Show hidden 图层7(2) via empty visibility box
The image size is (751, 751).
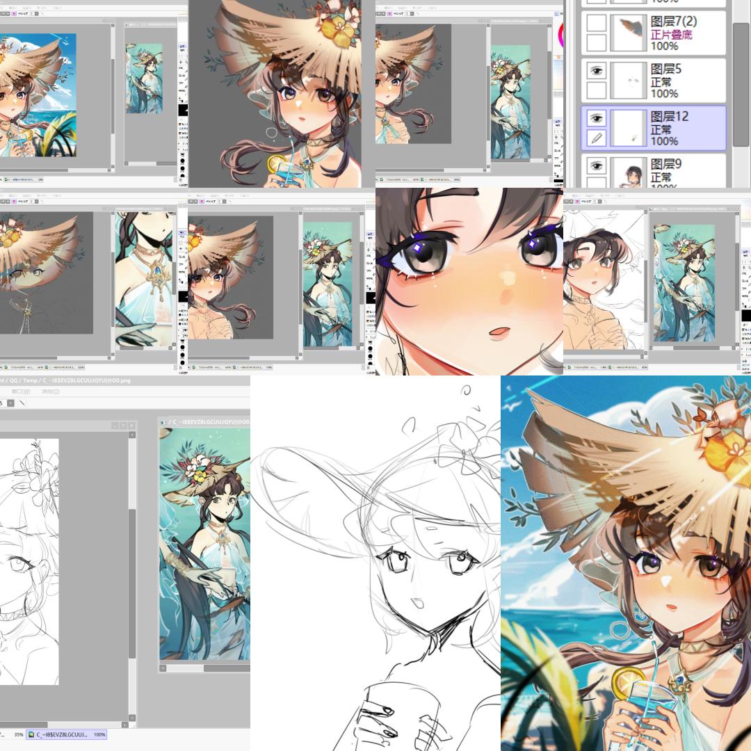pyautogui.click(x=596, y=23)
